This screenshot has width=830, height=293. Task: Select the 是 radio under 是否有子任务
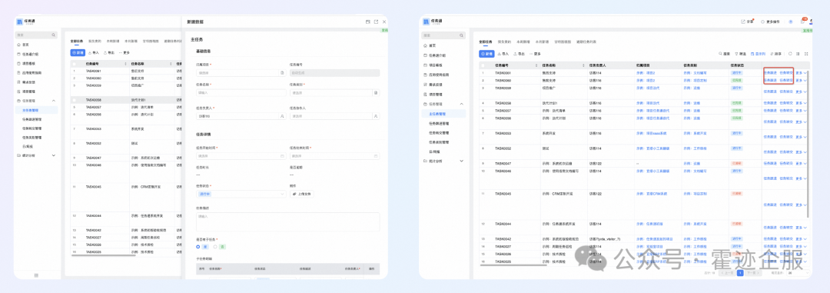point(198,246)
